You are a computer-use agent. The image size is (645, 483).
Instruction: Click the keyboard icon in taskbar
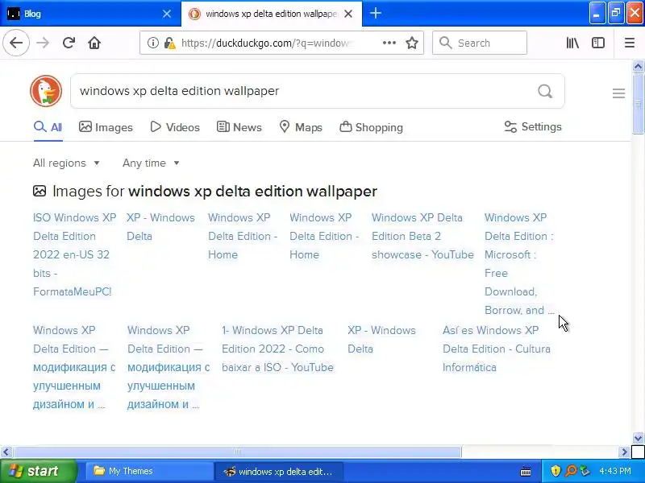(x=526, y=471)
